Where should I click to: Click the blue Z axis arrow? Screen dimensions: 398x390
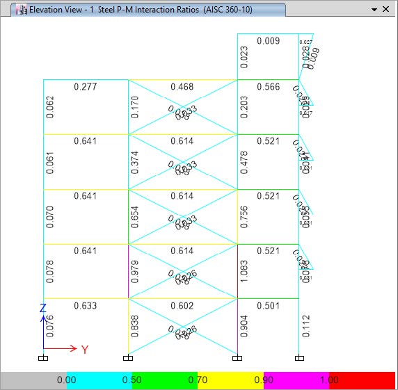[43, 331]
